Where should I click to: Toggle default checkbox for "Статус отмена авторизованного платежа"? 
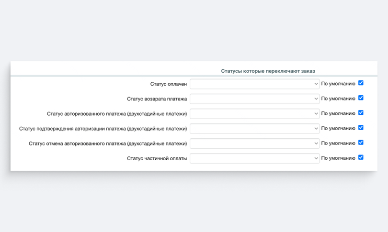[361, 143]
